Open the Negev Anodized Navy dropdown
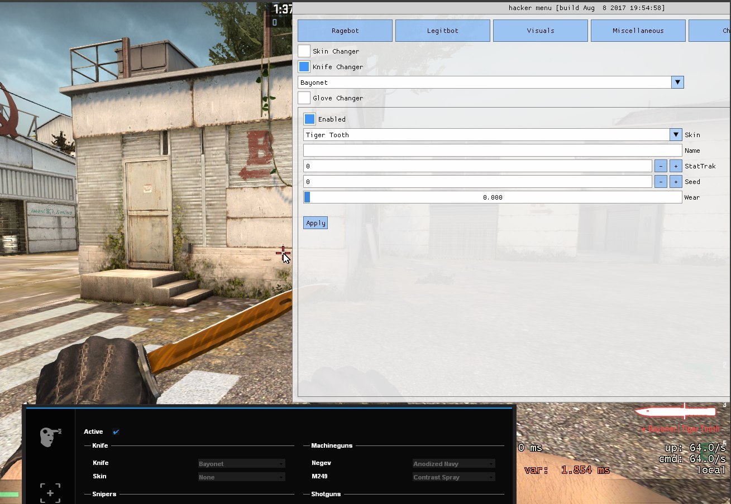731x504 pixels. click(x=453, y=464)
